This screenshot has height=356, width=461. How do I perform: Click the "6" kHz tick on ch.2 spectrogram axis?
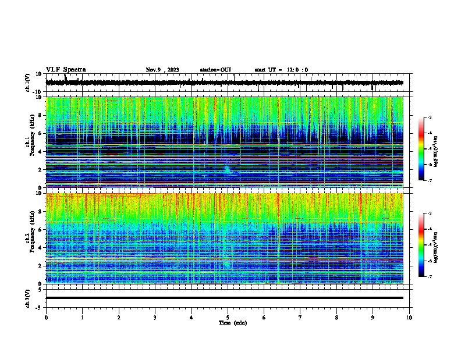[41, 230]
